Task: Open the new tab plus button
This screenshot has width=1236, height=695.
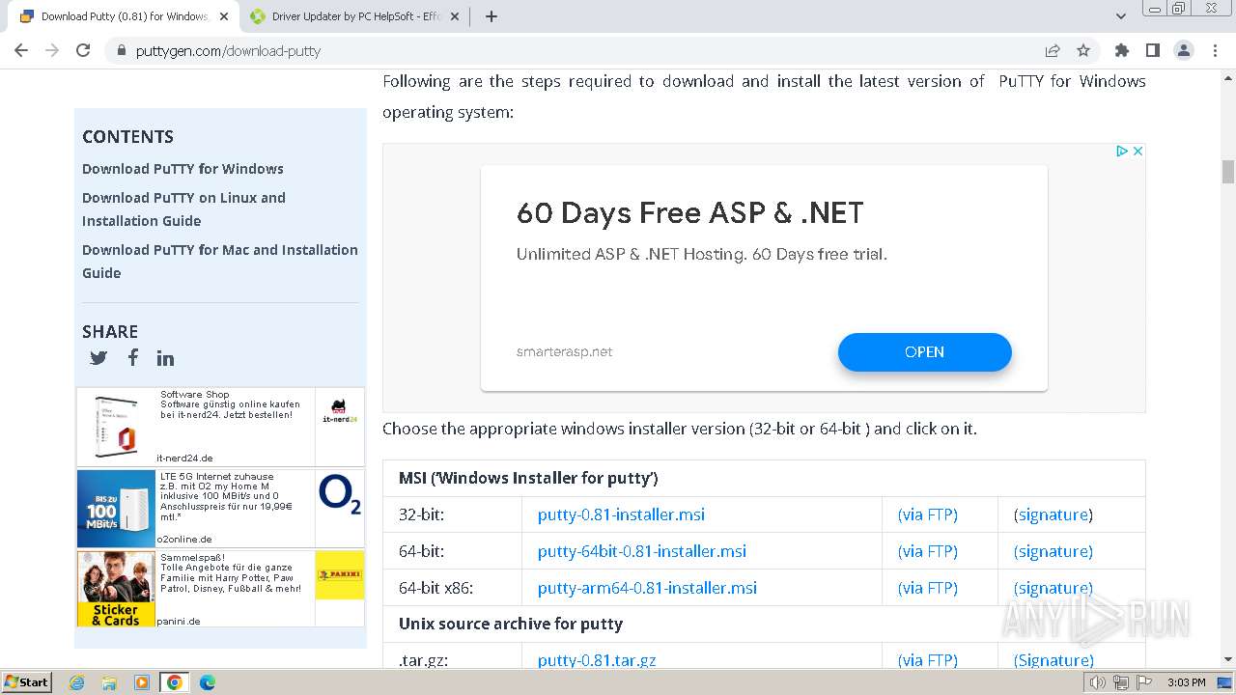Action: (492, 16)
